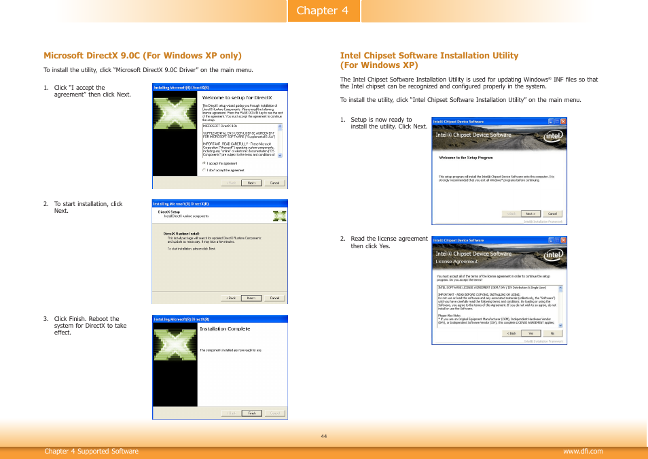Click Cancel in DirectX Setup runtime install dialog
The width and height of the screenshot is (648, 459).
point(275,298)
